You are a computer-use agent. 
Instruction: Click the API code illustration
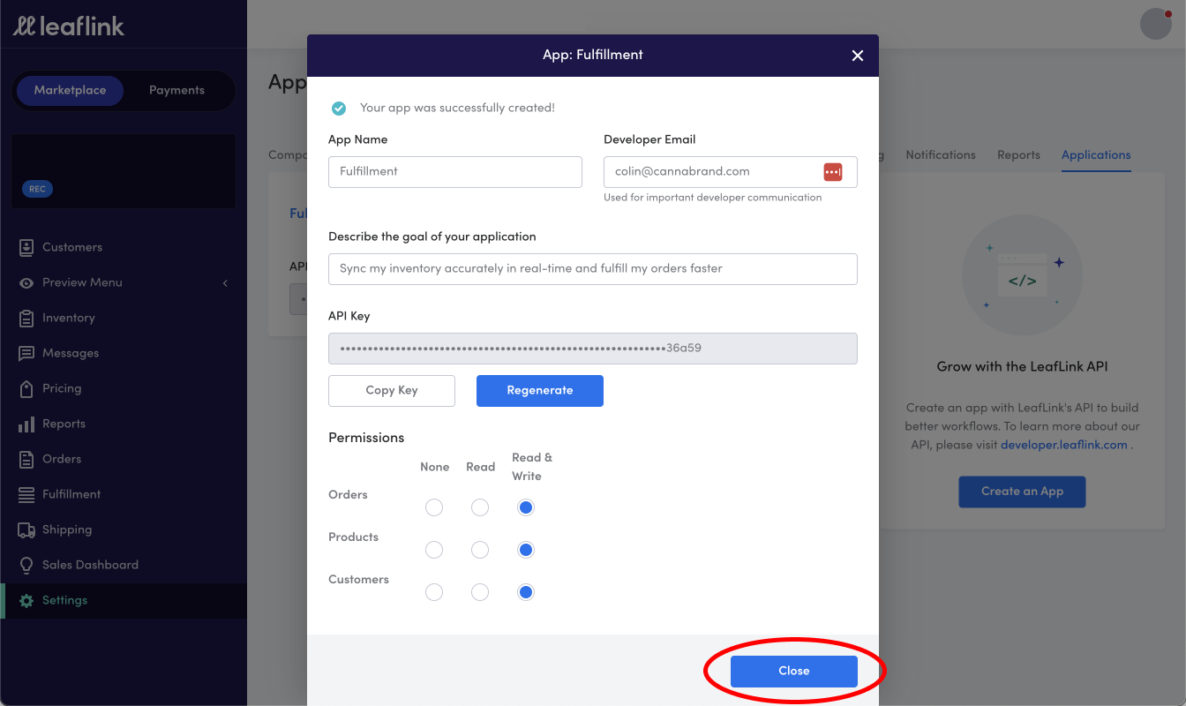point(1022,275)
